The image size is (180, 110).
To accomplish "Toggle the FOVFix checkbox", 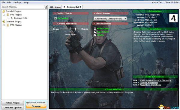I will coord(95,35).
